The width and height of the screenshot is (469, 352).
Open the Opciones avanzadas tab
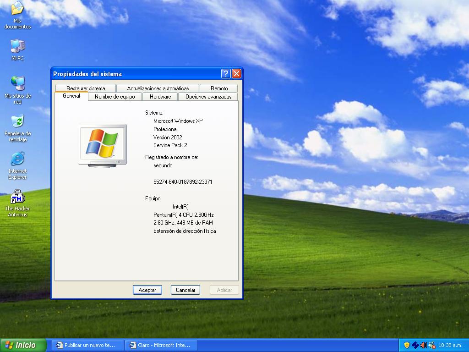pyautogui.click(x=208, y=97)
